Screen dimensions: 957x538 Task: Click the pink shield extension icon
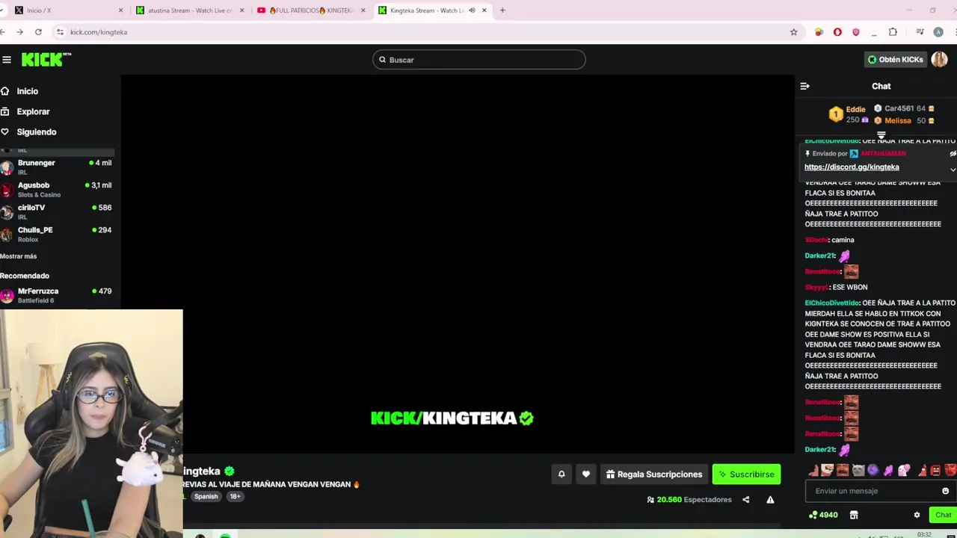click(856, 32)
